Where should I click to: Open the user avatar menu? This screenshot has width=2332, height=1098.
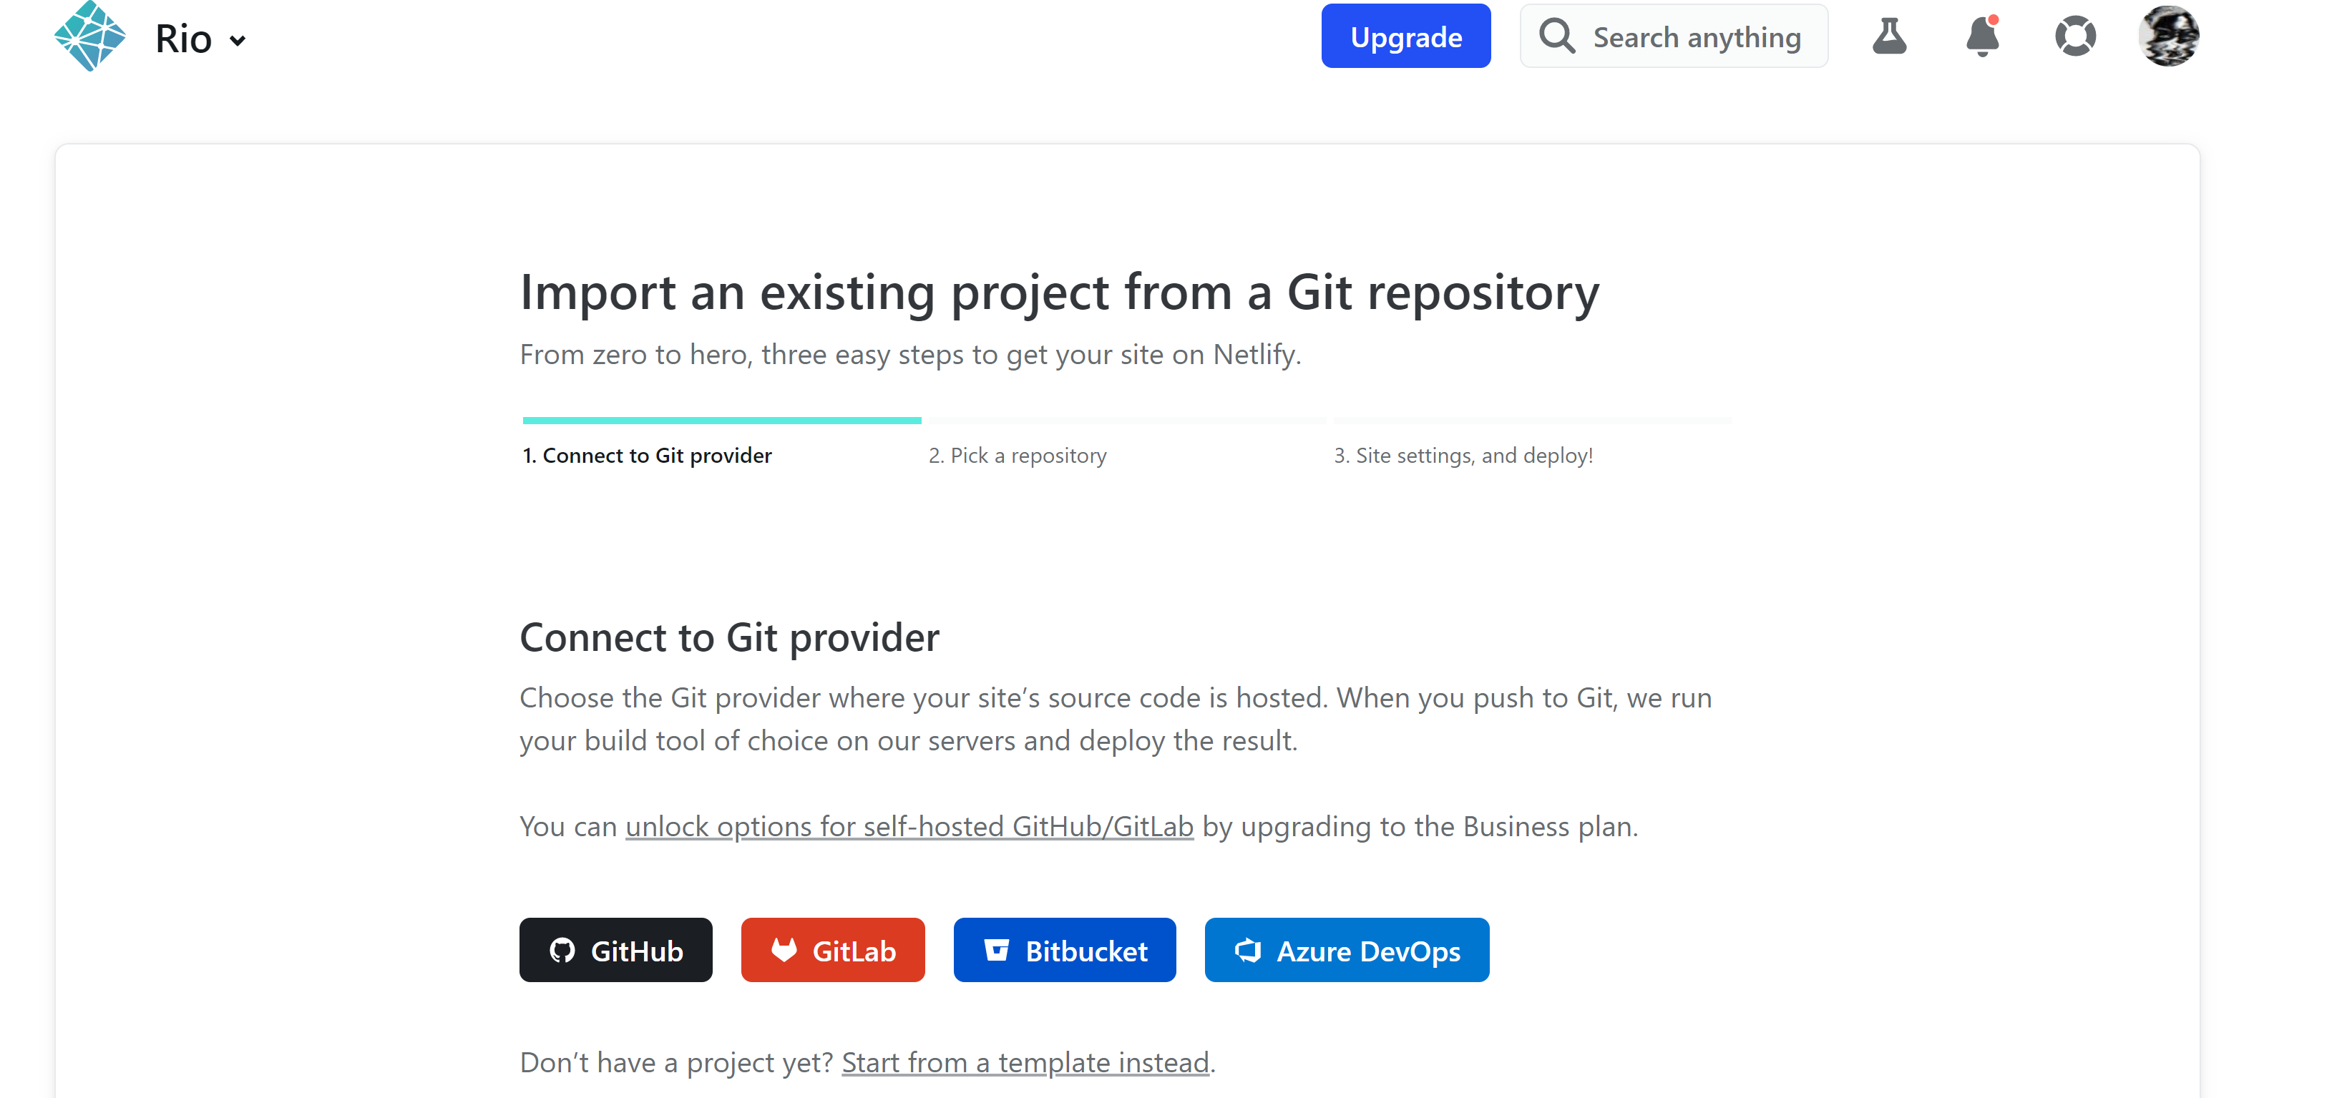pyautogui.click(x=2168, y=36)
